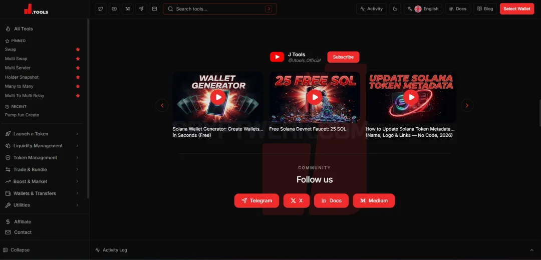
Task: Unpin Multi Sender using its star
Action: (78, 68)
